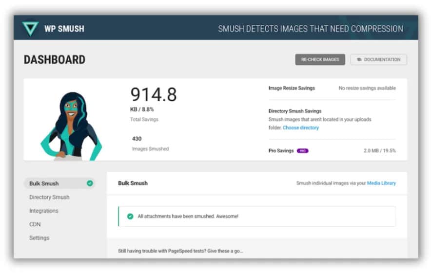The height and width of the screenshot is (273, 431).
Task: Switch to the CDN section
Action: tap(35, 224)
